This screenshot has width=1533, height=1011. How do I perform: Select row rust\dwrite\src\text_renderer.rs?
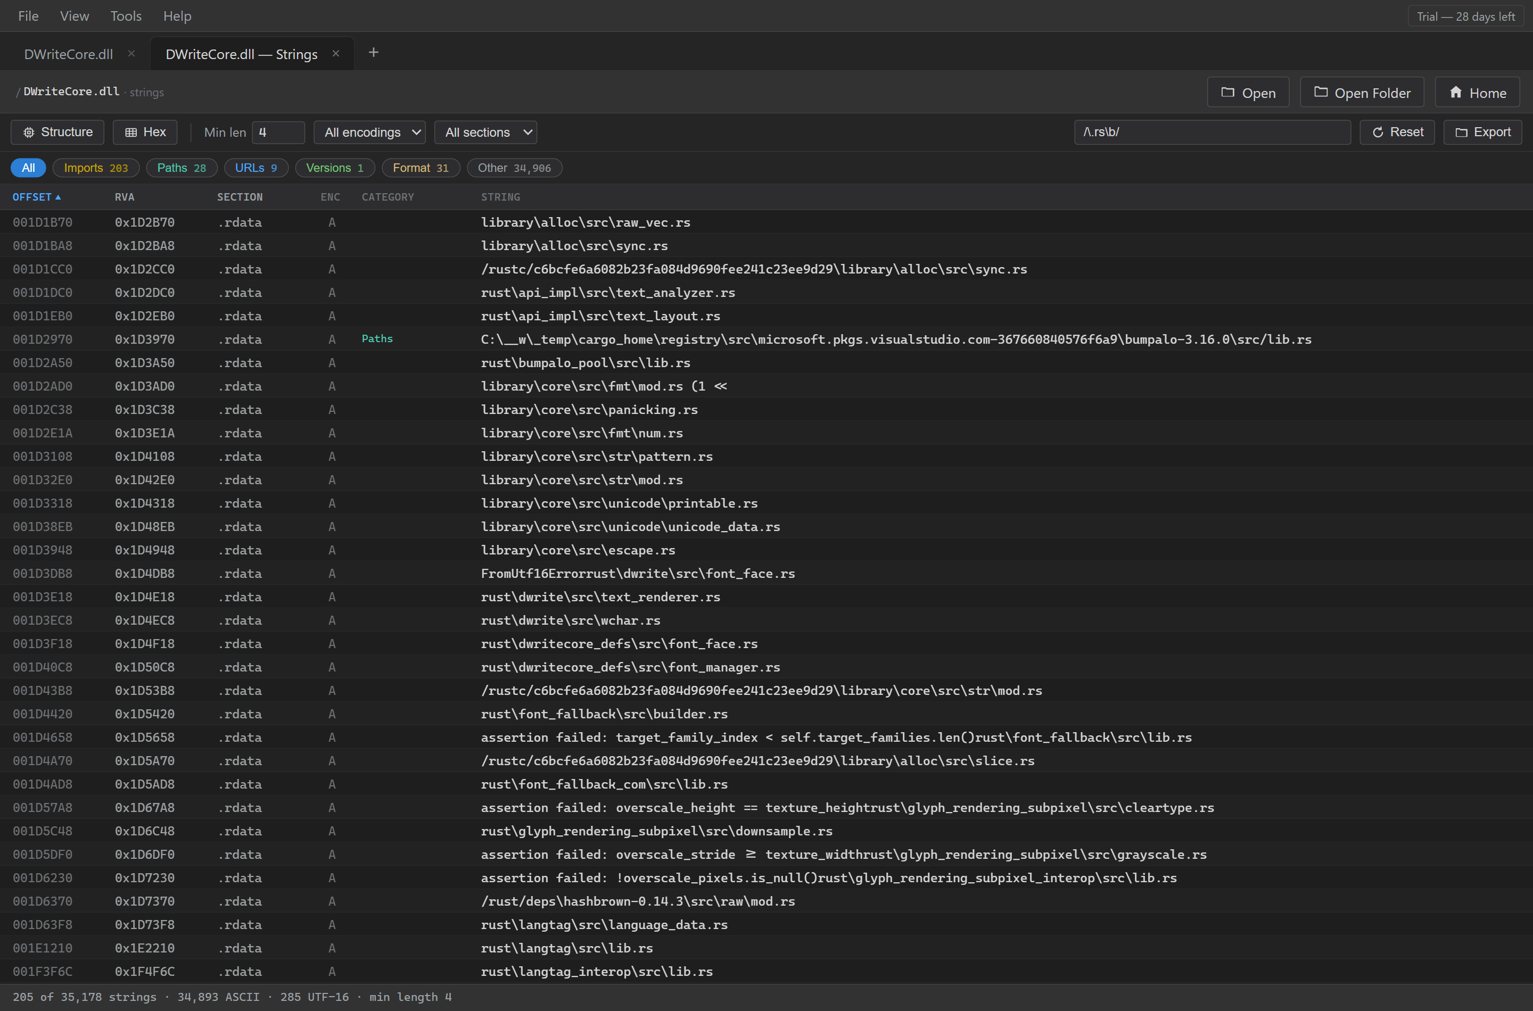(766, 597)
